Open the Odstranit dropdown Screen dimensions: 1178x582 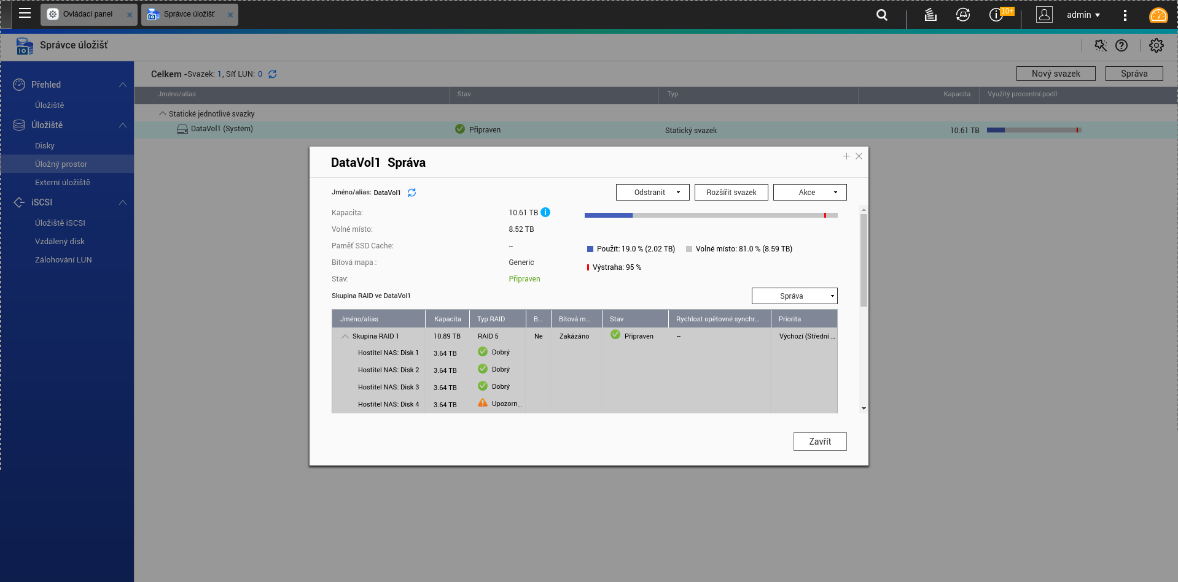click(x=652, y=193)
